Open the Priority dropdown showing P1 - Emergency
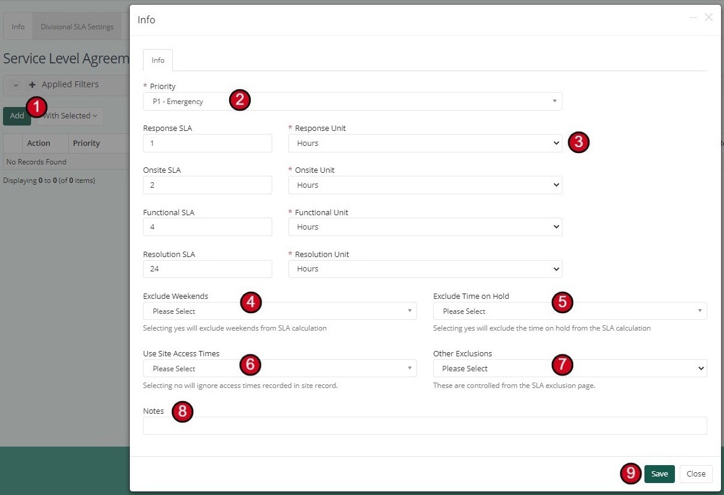724x495 pixels. pos(352,102)
